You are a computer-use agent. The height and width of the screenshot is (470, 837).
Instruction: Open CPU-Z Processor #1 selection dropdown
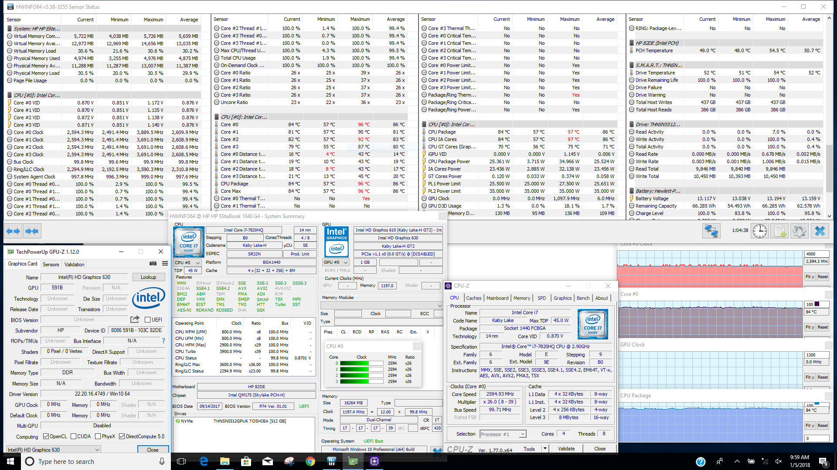[503, 434]
